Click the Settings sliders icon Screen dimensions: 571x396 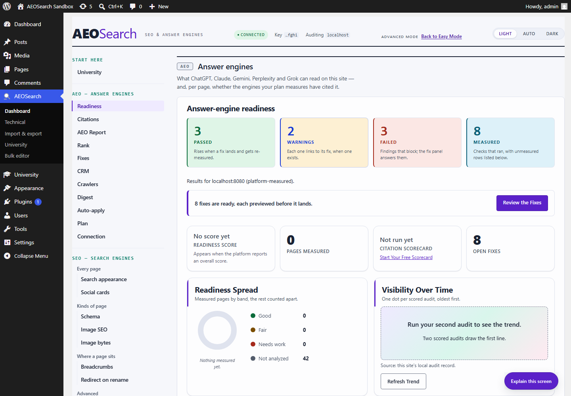[x=7, y=242]
